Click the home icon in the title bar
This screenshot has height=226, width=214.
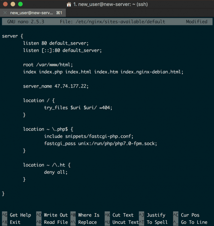[x=69, y=4]
